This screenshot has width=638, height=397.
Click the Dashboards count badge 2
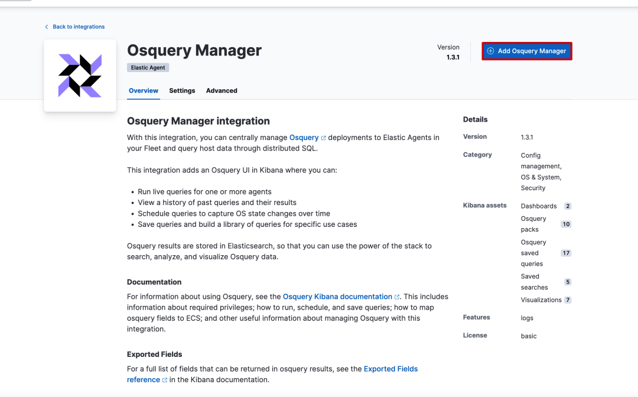point(568,206)
